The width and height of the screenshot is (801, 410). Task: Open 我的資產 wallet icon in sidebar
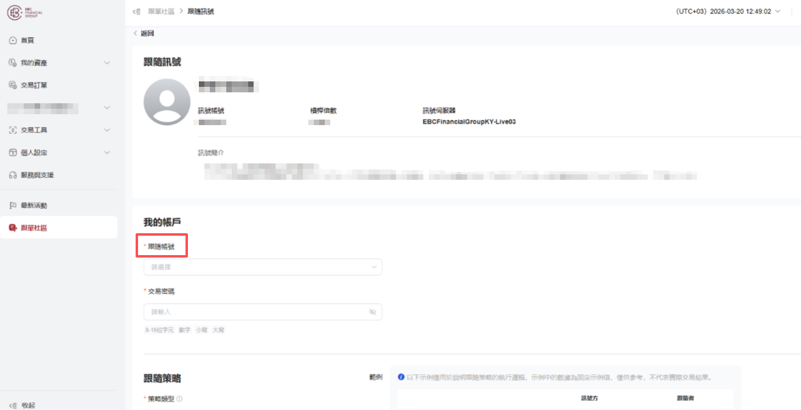point(13,63)
